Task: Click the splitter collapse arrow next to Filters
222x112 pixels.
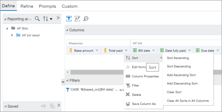Action: click(63, 82)
